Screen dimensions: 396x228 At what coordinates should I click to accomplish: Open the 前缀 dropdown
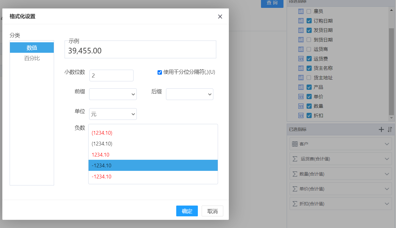[113, 94]
